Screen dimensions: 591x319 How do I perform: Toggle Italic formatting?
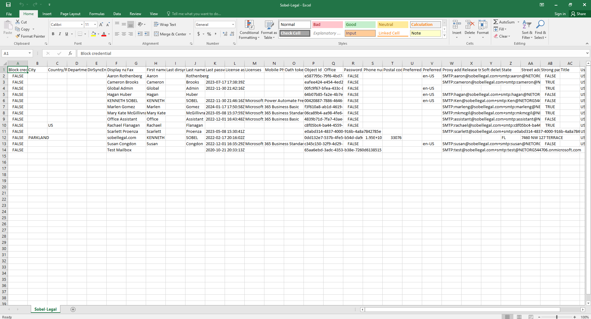pyautogui.click(x=60, y=34)
